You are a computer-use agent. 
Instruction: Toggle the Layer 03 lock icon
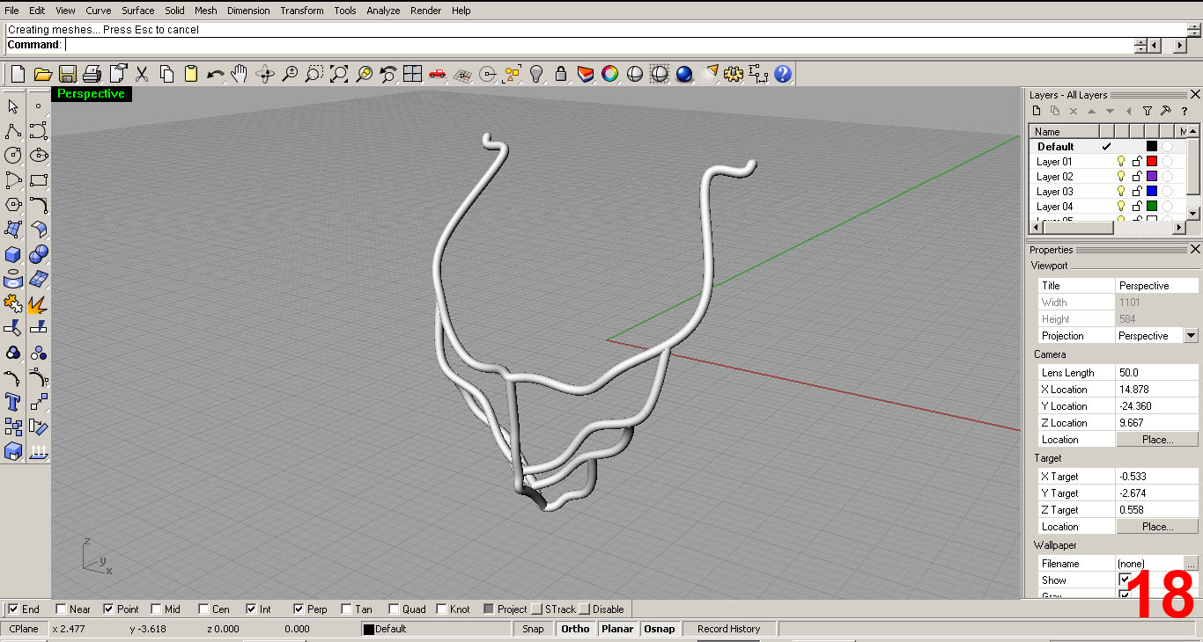(1136, 192)
